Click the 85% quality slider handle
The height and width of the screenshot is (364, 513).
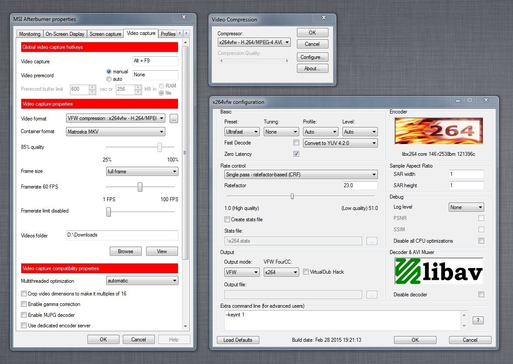point(160,147)
